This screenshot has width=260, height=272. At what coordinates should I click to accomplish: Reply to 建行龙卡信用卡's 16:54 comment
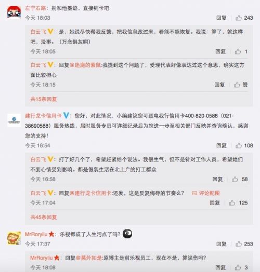[222, 145]
